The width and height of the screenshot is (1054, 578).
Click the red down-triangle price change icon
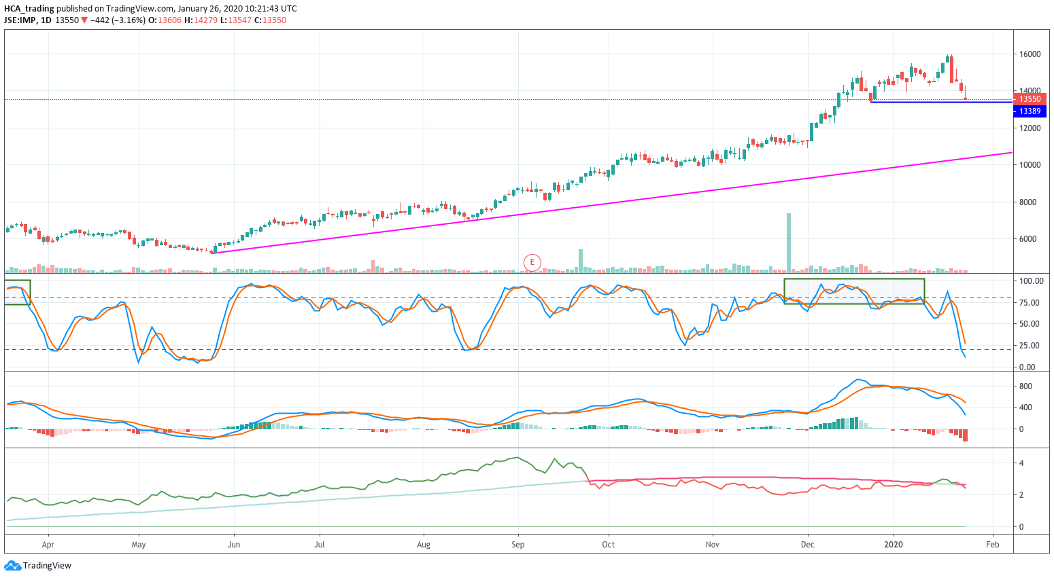84,20
